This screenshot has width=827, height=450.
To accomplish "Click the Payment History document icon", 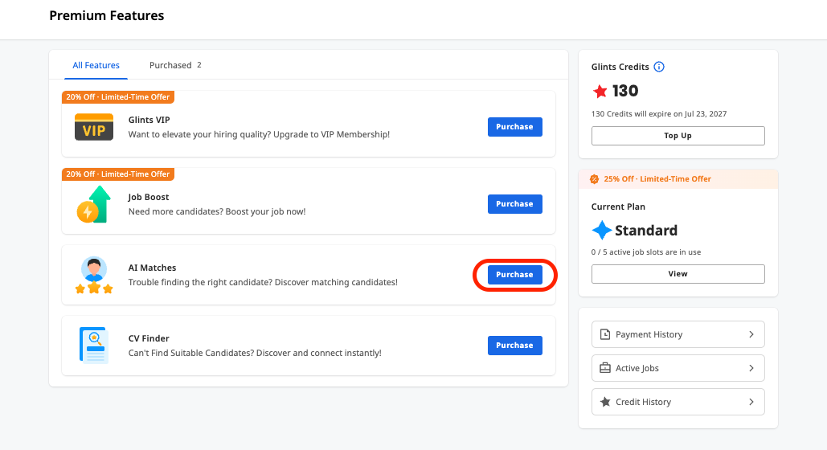I will coord(605,334).
